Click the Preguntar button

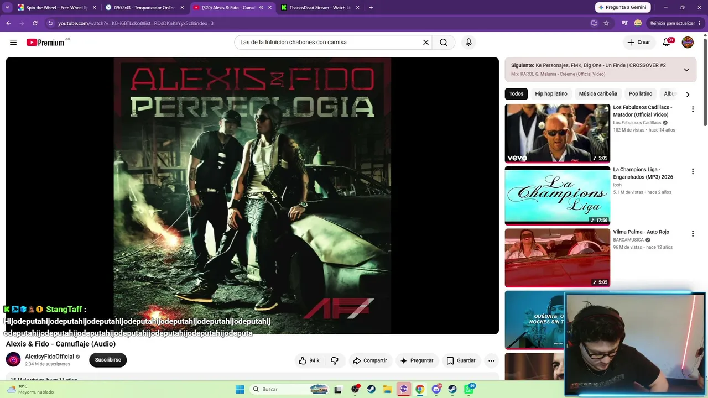pos(417,360)
